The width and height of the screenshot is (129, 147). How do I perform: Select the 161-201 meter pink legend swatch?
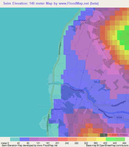click(53, 139)
